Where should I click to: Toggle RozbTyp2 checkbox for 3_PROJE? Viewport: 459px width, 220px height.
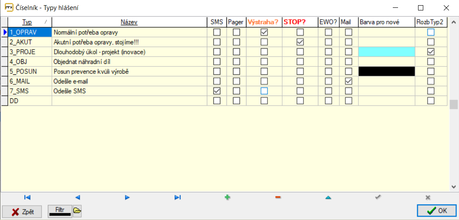[x=431, y=52]
